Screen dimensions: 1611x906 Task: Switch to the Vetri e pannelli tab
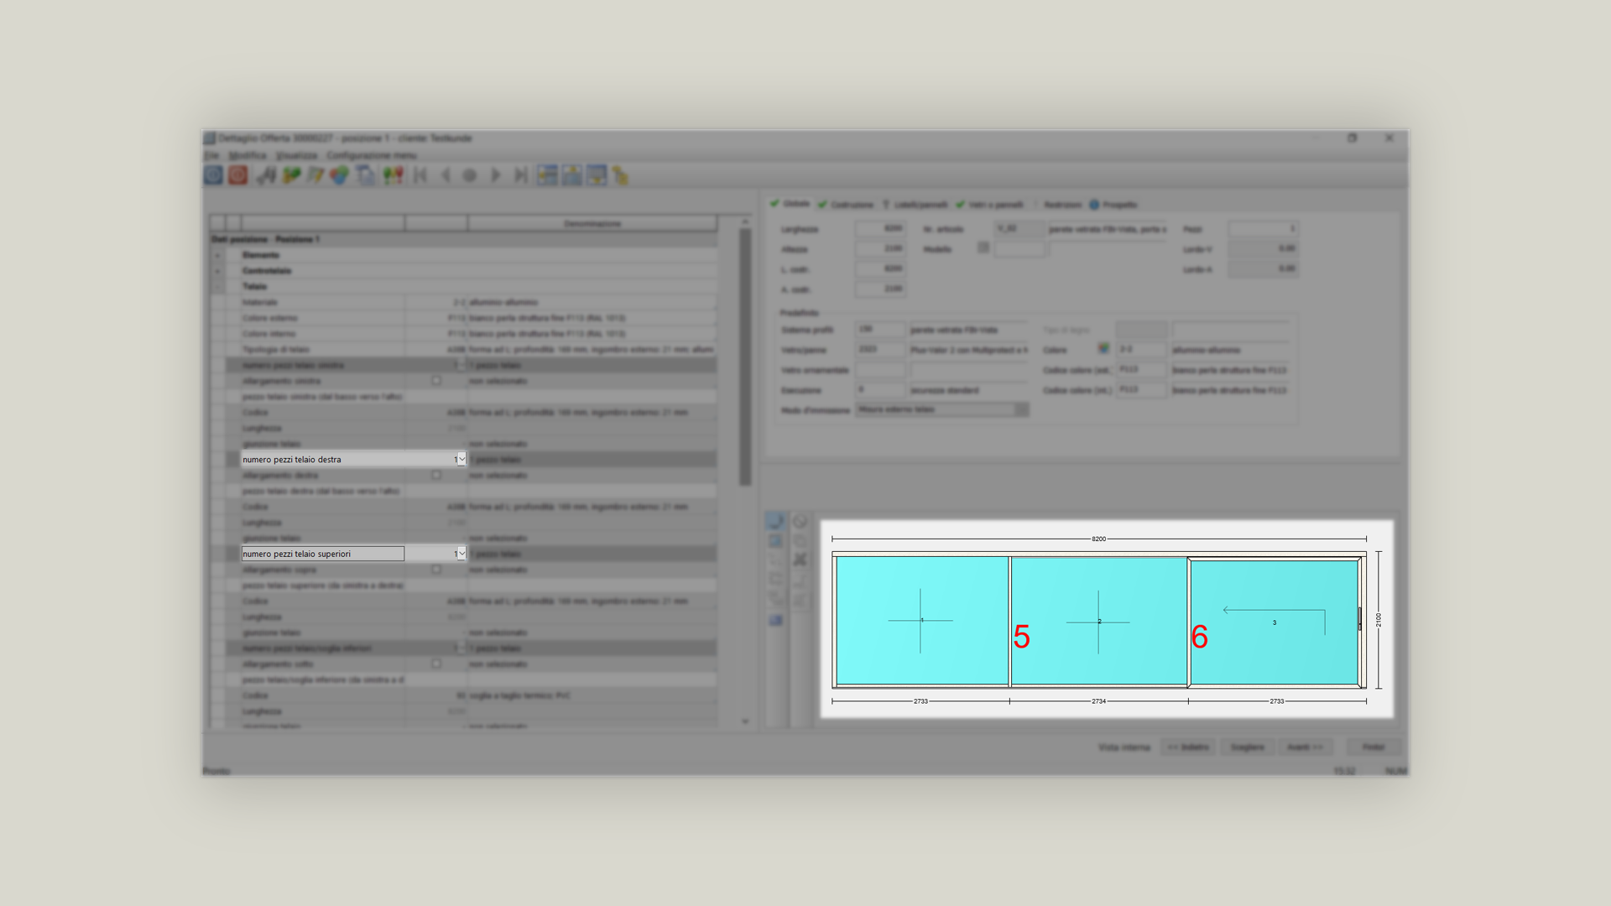click(x=990, y=205)
